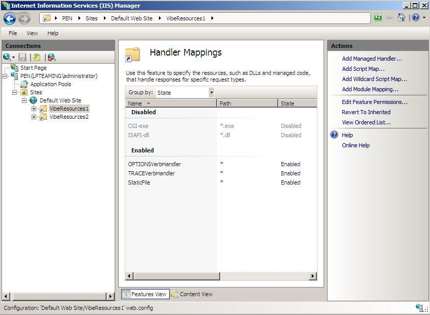This screenshot has height=315, width=430.
Task: Click the Up folder icon in Connections
Action: (37, 57)
